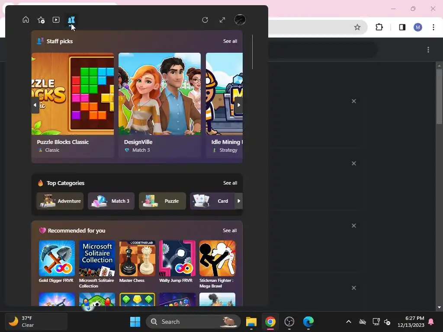Screen dimensions: 443x332
Task: Open Gold Digger FRVR game
Action: pos(57,262)
